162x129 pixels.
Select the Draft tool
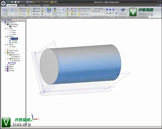[74, 11]
